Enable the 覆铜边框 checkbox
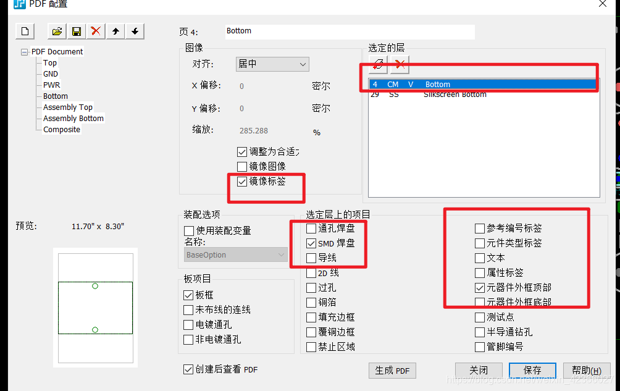The image size is (620, 391). click(312, 332)
